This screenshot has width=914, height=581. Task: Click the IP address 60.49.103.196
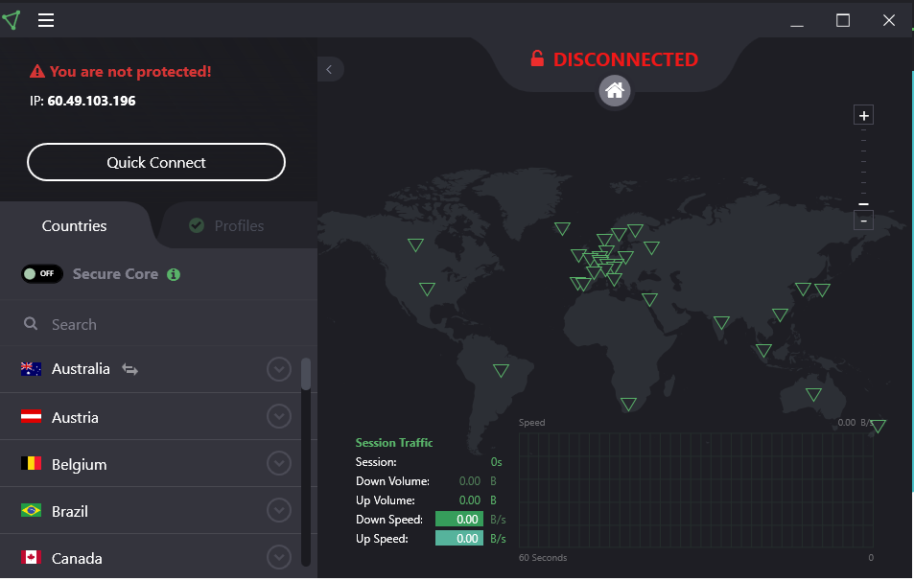[x=91, y=101]
